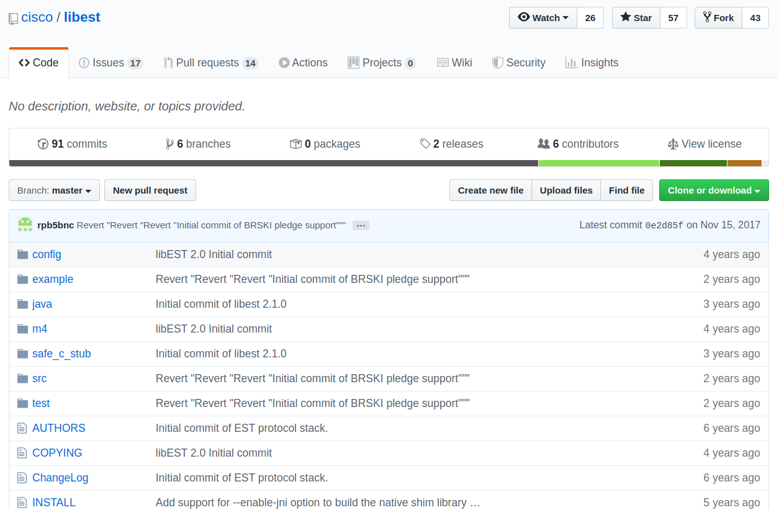View the 26 watchers count
This screenshot has height=510, width=779.
pos(590,18)
